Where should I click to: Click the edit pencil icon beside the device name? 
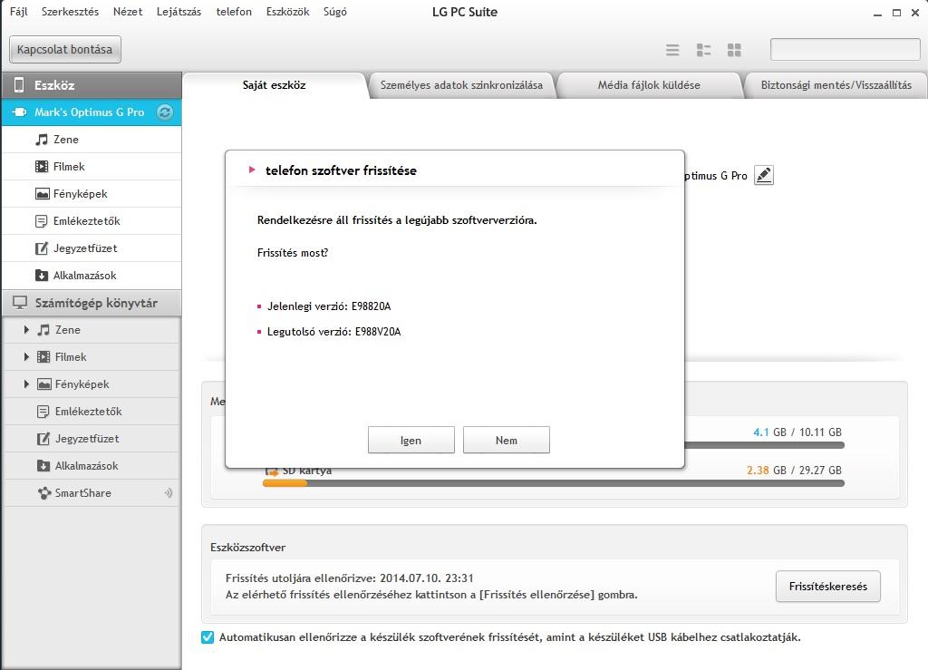(x=763, y=175)
